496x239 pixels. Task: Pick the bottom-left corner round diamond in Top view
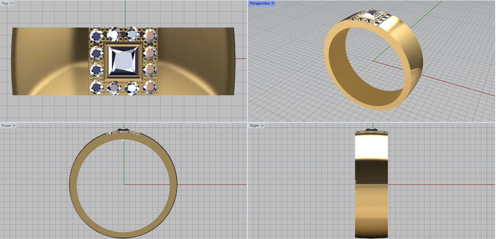(96, 87)
